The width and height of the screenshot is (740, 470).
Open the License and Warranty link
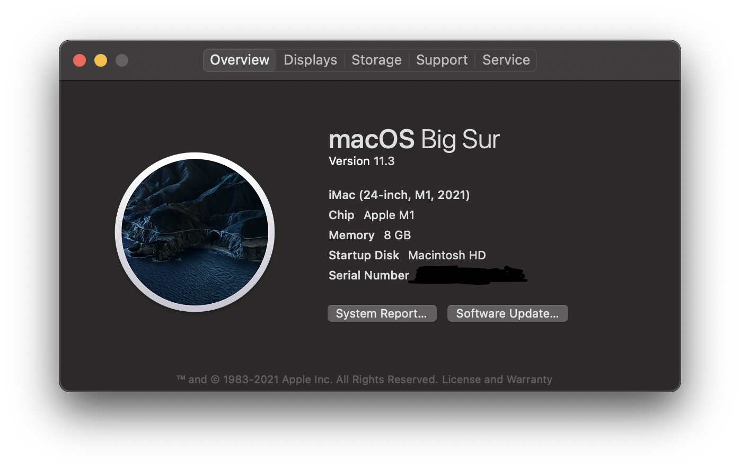pos(497,379)
